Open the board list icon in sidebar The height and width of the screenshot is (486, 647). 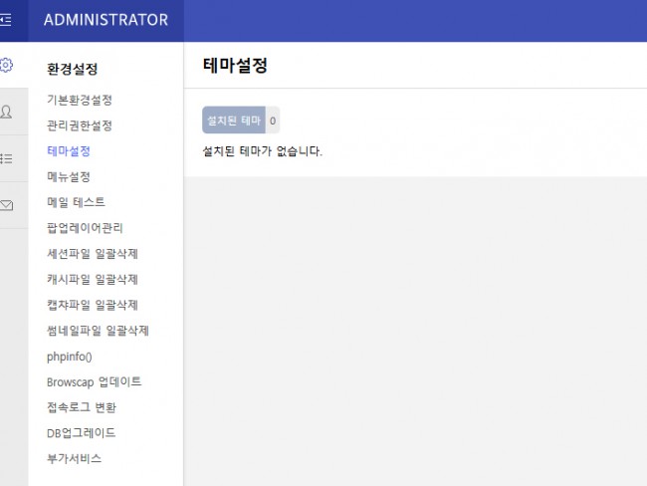pos(6,158)
